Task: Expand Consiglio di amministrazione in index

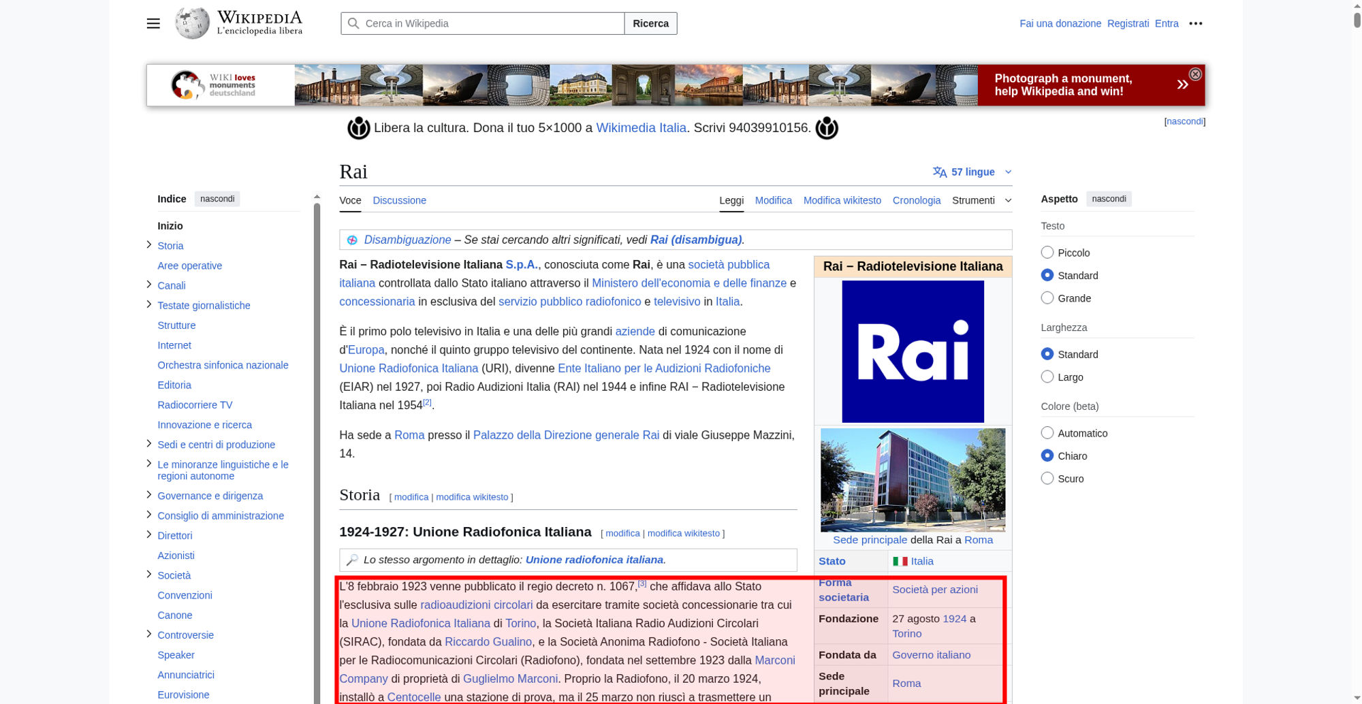Action: point(148,515)
